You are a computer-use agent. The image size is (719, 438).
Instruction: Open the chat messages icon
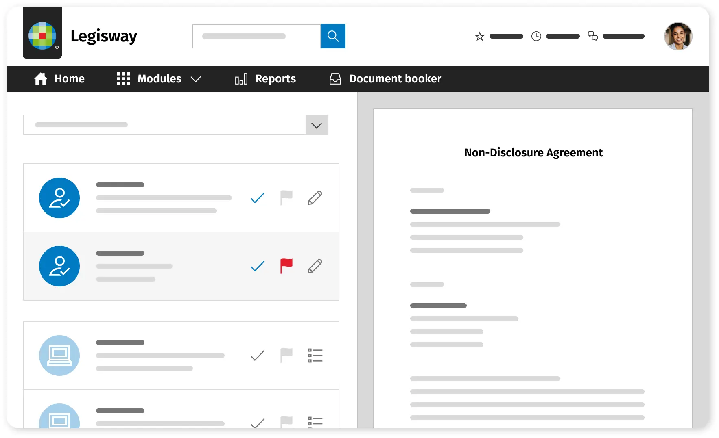[593, 36]
